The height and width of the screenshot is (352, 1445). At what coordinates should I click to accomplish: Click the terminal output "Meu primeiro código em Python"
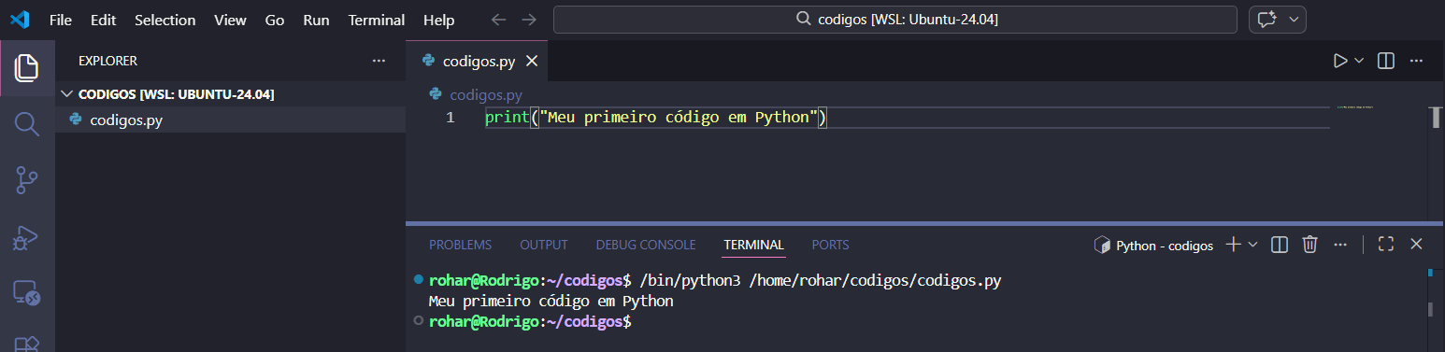551,302
